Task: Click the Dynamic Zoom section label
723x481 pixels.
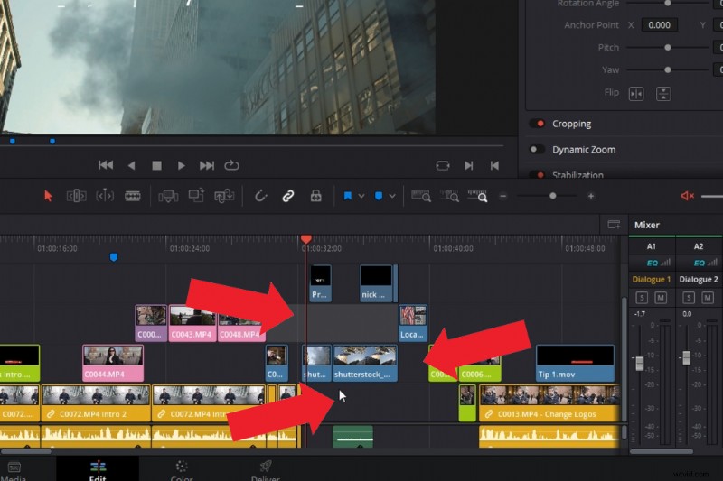Action: pos(584,150)
